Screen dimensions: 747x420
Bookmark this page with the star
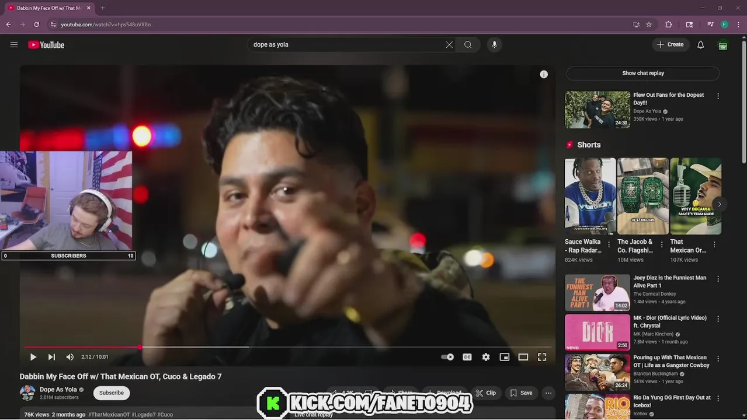[x=648, y=24]
